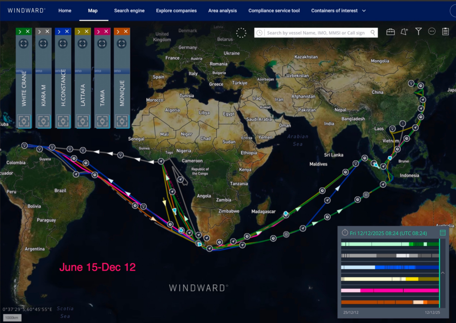
Task: Click the WINDWARD logo to go home
Action: (26, 10)
